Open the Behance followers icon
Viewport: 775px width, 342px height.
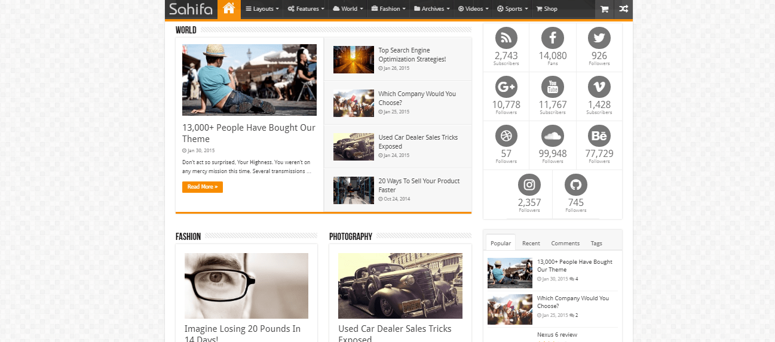pyautogui.click(x=599, y=136)
